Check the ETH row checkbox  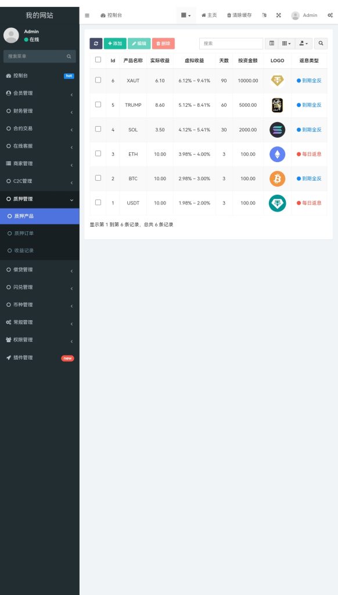[98, 153]
